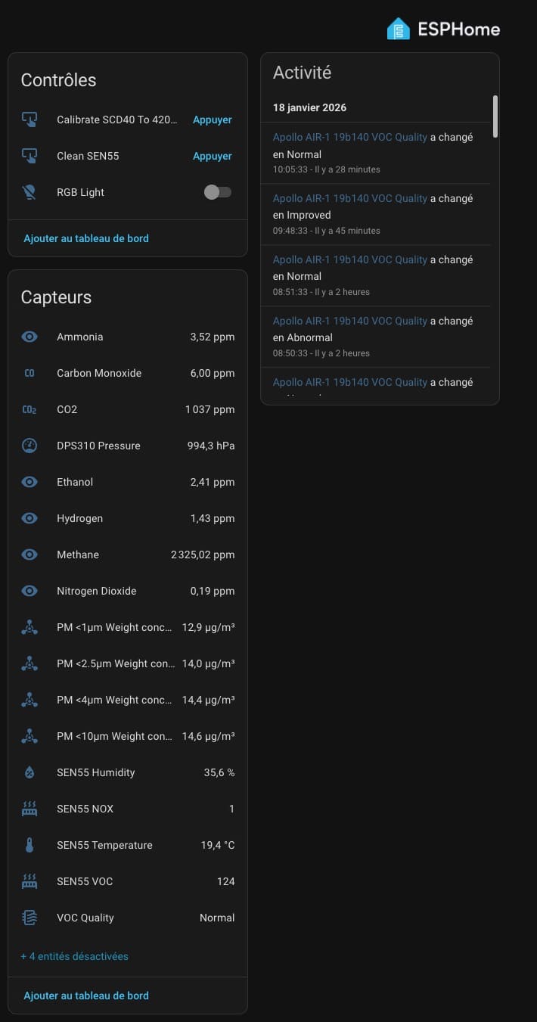This screenshot has width=537, height=1022.
Task: Click the CO2 sensor icon
Action: coord(29,409)
